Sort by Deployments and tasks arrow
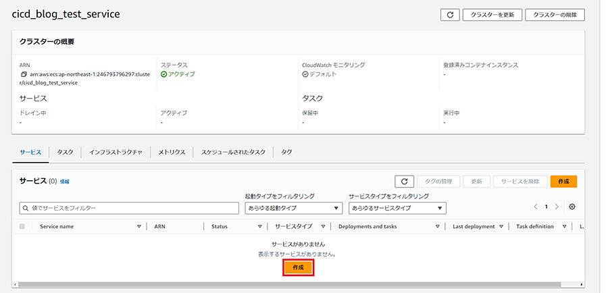 point(437,227)
